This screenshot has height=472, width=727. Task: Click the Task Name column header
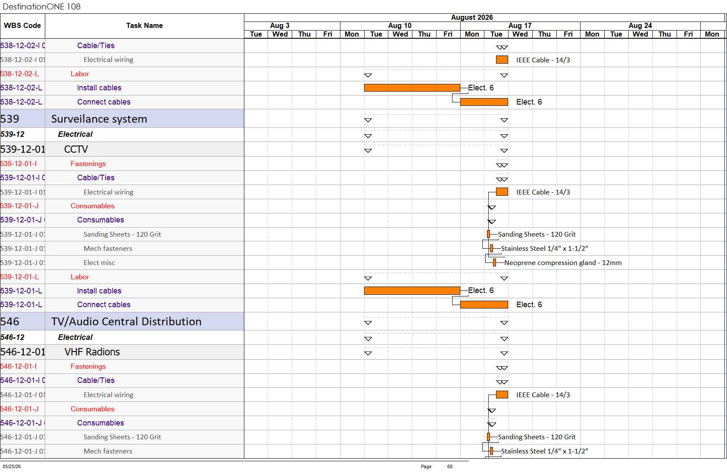coord(144,26)
